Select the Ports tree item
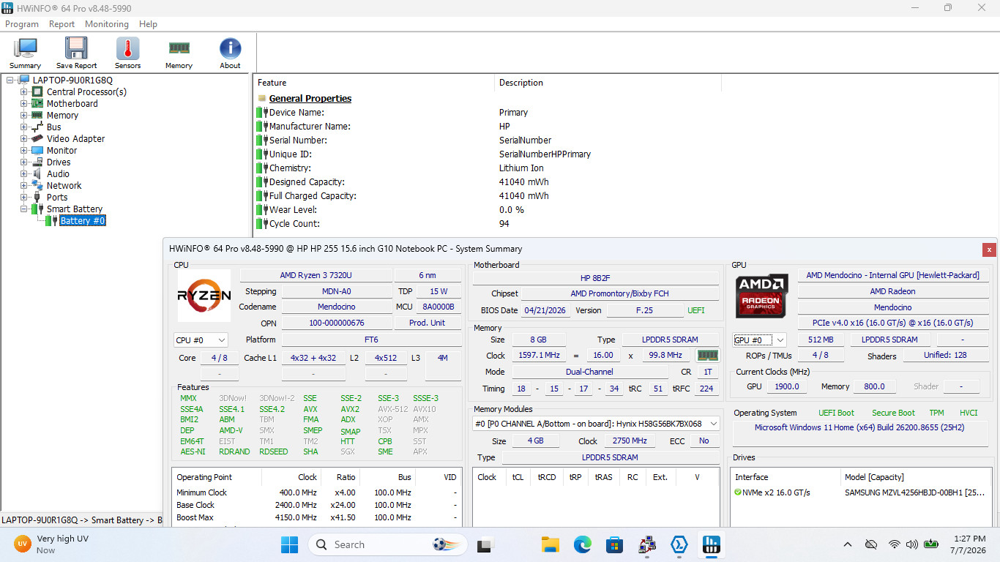The height and width of the screenshot is (562, 1000). click(x=57, y=197)
